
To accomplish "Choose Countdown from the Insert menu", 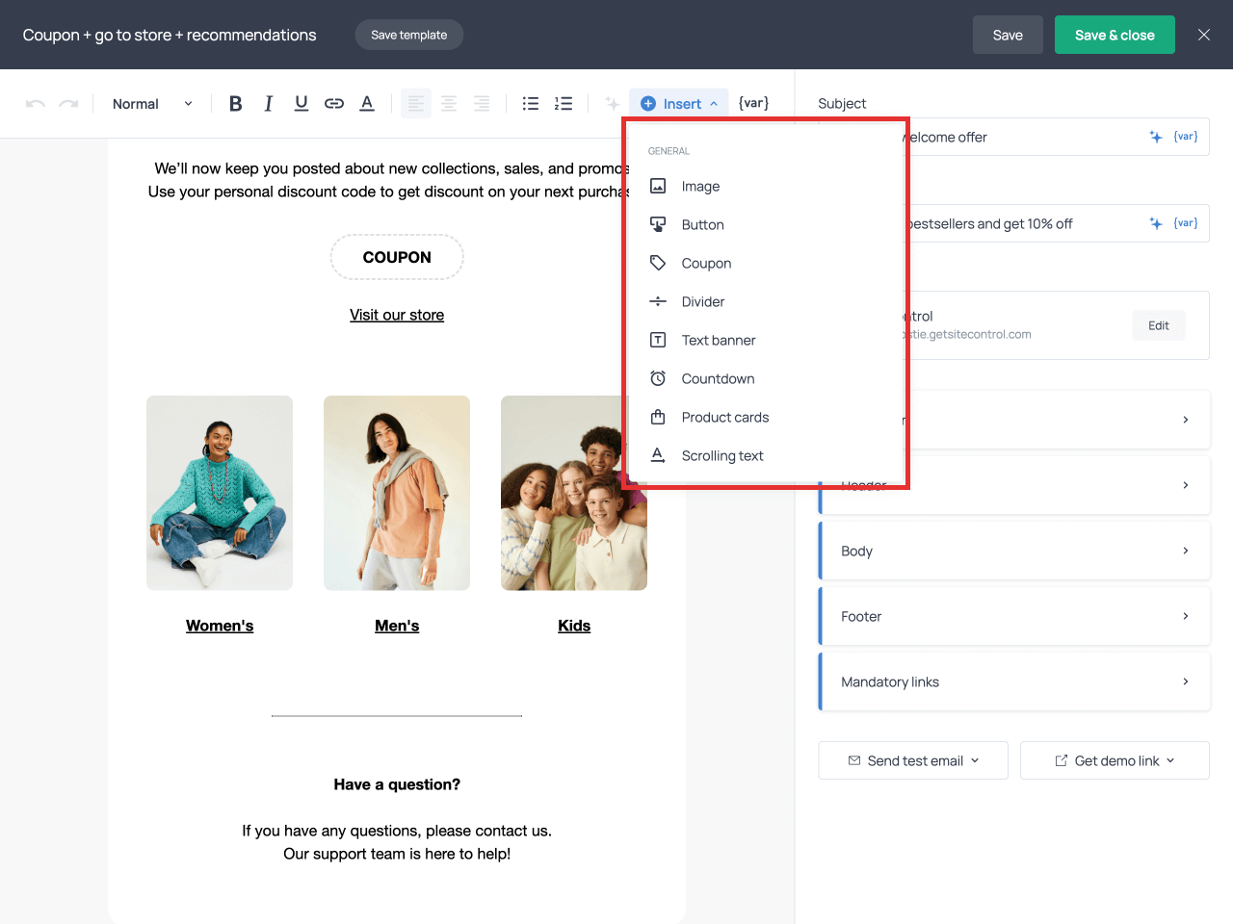I will [x=718, y=378].
